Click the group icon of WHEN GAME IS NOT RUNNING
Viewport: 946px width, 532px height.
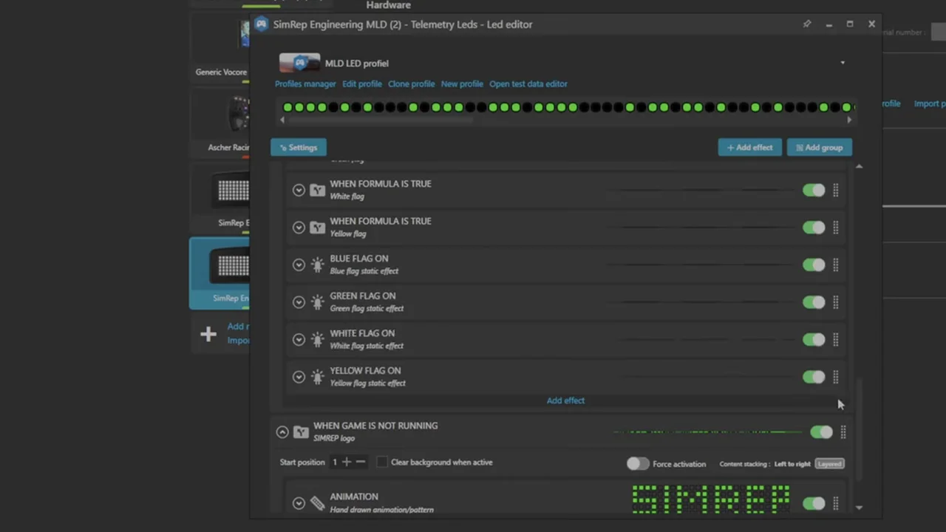coord(301,432)
